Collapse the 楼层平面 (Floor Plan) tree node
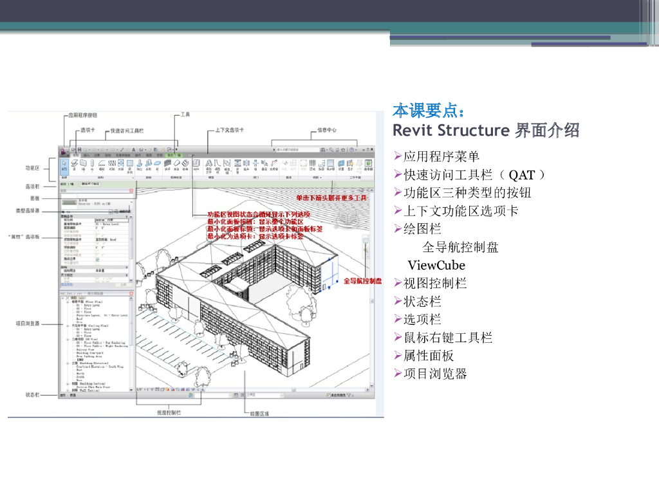The height and width of the screenshot is (494, 659). pyautogui.click(x=68, y=302)
